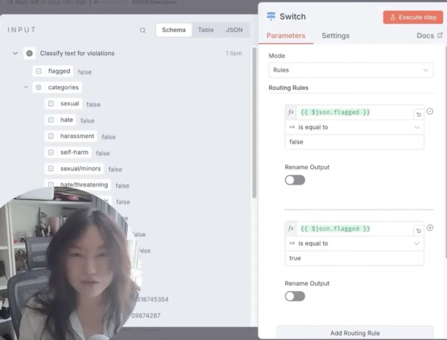Open the first rule's 'is equal to' operator dropdown
The height and width of the screenshot is (340, 447).
[x=354, y=127]
